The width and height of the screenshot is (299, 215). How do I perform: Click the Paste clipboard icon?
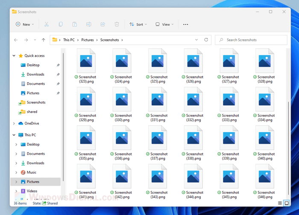pos(75,24)
